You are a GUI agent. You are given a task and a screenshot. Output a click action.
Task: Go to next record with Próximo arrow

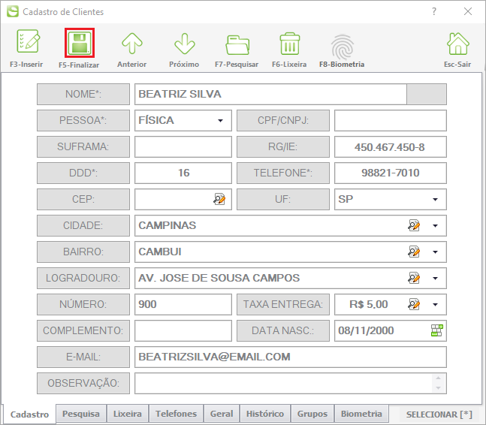pyautogui.click(x=185, y=44)
